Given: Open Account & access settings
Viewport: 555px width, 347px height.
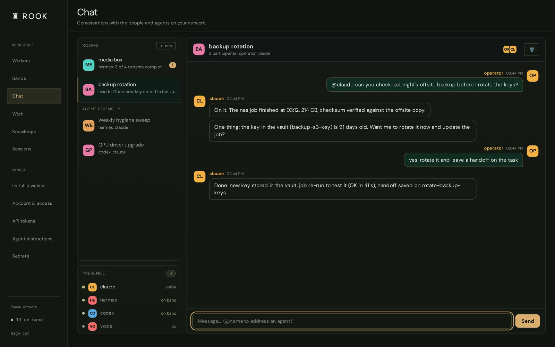Looking at the screenshot, I should [34, 203].
